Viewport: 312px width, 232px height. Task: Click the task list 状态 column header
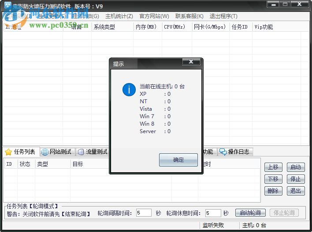(x=26, y=164)
